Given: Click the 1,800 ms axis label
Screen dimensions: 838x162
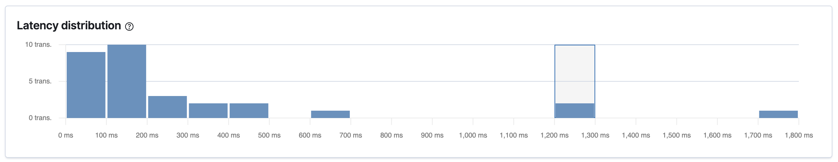Looking at the screenshot, I should 799,135.
